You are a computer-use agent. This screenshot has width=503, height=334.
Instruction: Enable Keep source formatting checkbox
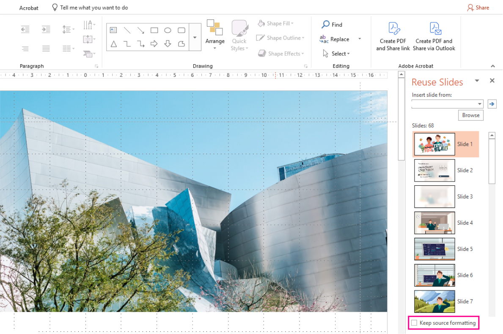[414, 323]
